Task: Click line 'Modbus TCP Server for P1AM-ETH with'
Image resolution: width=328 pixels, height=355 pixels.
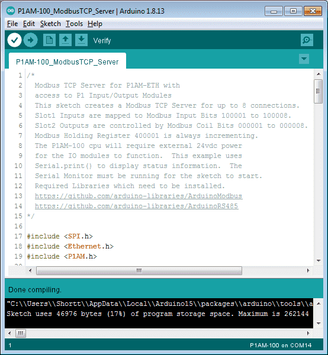Action: [107, 86]
